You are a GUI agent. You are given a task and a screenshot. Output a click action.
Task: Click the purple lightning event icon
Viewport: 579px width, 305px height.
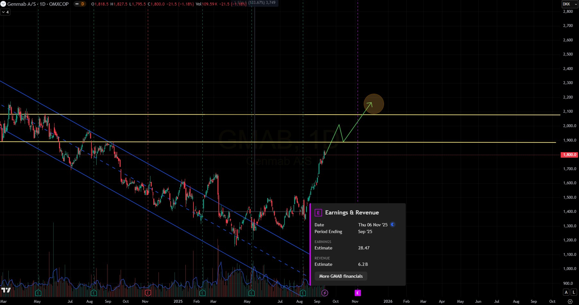325,293
